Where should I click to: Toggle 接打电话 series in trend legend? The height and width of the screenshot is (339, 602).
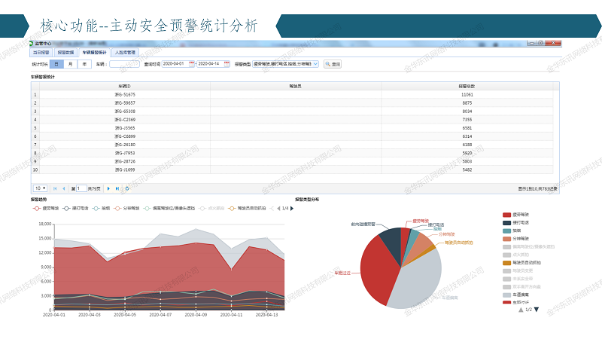tap(76, 207)
